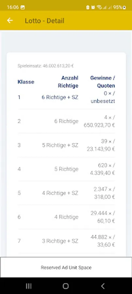Tap the 3 Richtige + SZ row

click(x=66, y=241)
